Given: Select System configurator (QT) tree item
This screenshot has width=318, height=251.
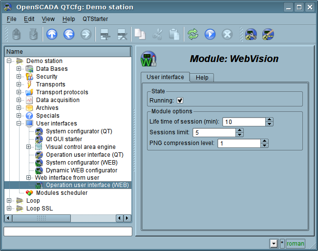Looking at the screenshot, I should pyautogui.click(x=79, y=131).
